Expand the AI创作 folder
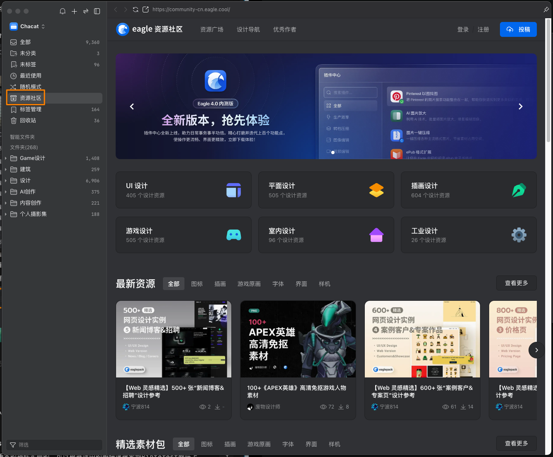 coord(5,192)
